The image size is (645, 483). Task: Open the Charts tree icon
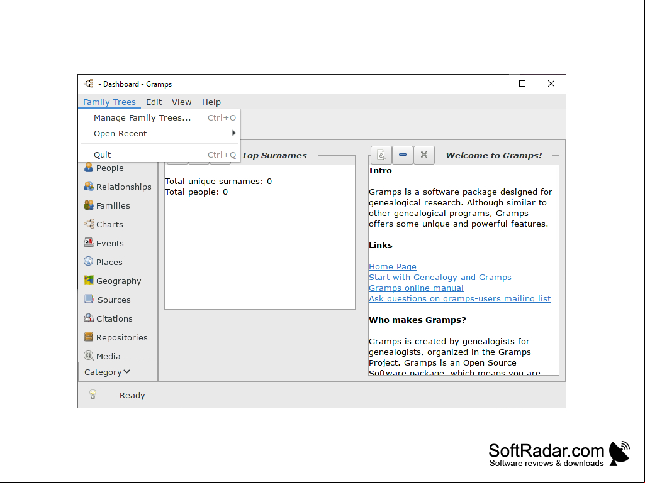click(89, 224)
